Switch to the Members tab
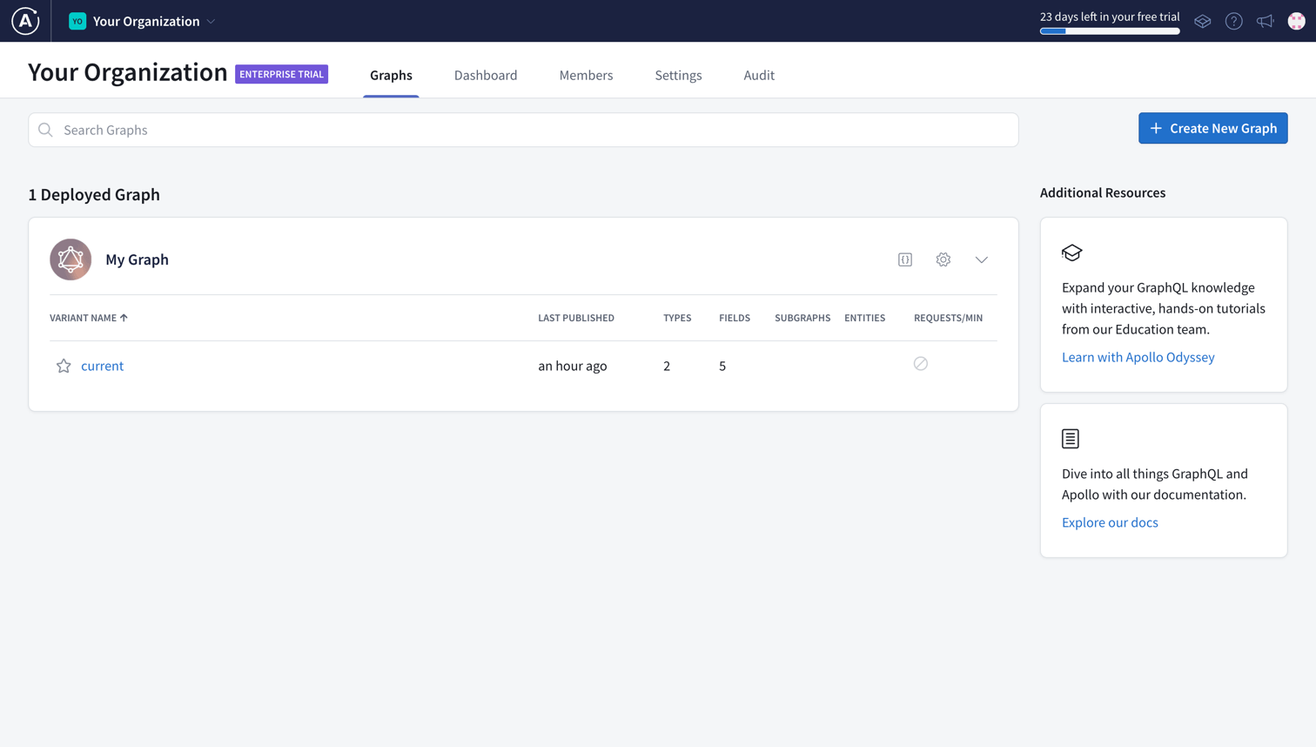The width and height of the screenshot is (1316, 747). [x=586, y=75]
